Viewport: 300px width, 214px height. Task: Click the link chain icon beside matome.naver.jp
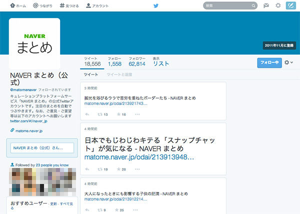(12, 130)
